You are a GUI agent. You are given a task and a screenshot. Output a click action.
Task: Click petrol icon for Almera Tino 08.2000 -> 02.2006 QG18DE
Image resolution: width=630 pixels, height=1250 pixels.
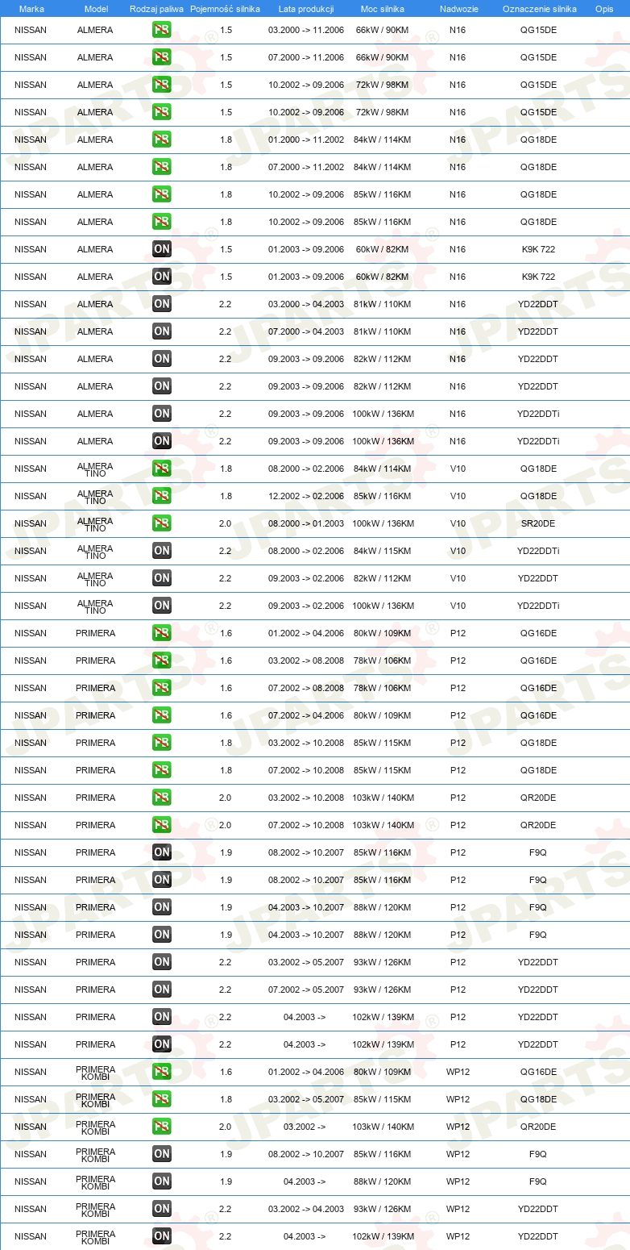pyautogui.click(x=161, y=469)
